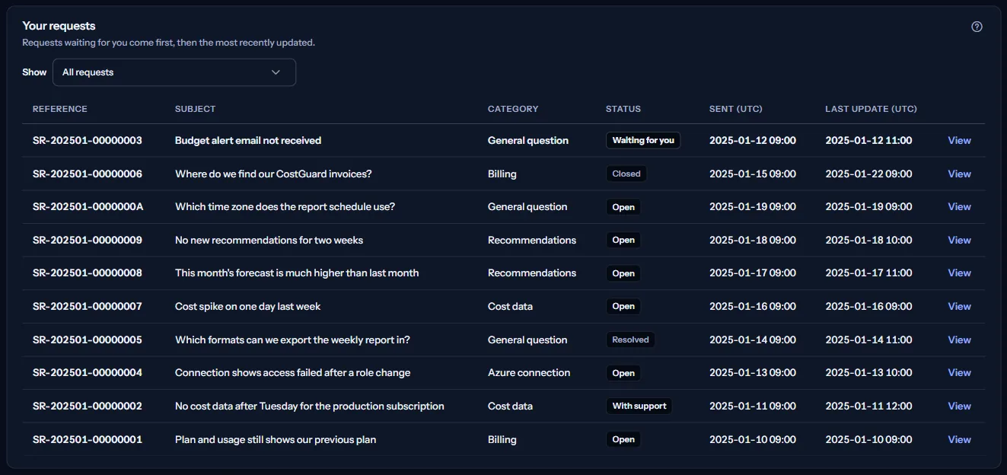Select subject 'Budget alert email not received'
Screen dimensions: 1007x475
pyautogui.click(x=248, y=140)
